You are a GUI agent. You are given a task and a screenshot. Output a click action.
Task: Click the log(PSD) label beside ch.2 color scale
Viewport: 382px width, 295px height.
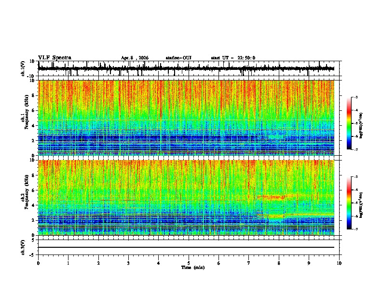coord(361,205)
